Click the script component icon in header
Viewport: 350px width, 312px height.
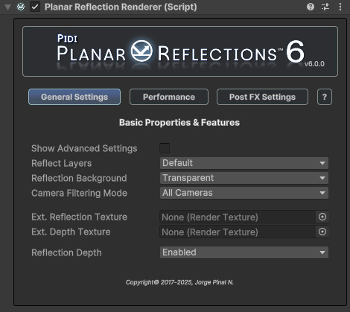[x=21, y=7]
